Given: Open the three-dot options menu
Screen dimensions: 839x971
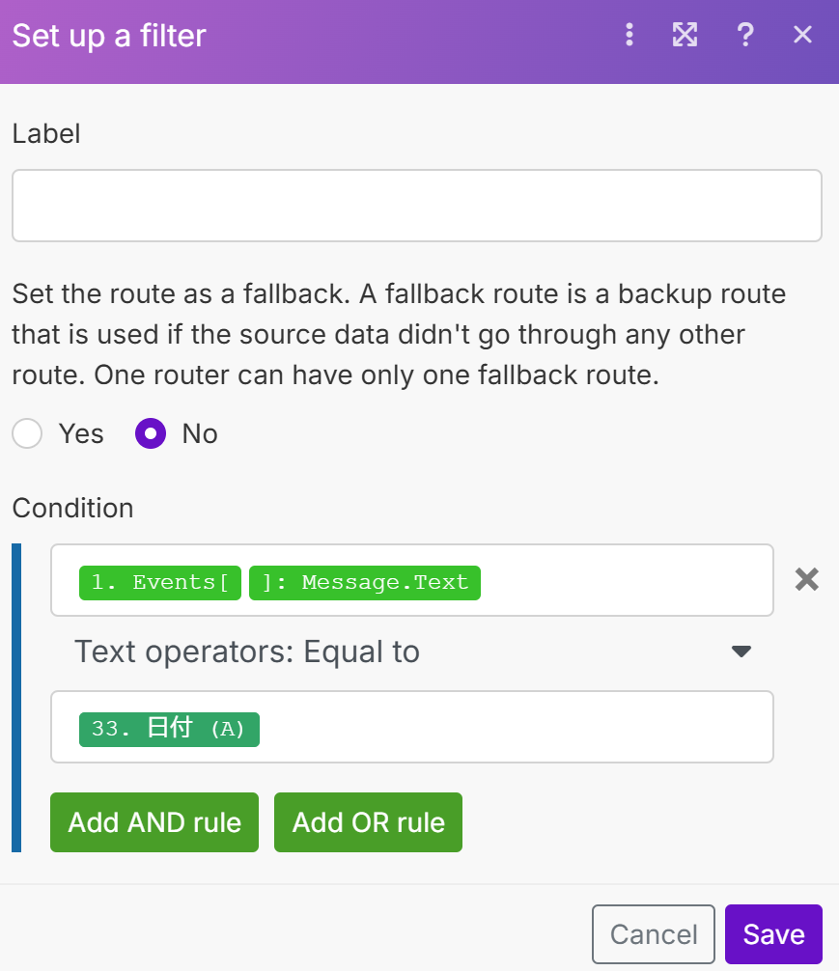Looking at the screenshot, I should click(x=629, y=36).
